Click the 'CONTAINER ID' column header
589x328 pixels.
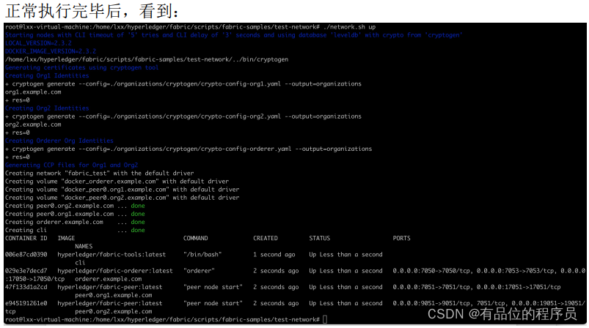(x=26, y=239)
